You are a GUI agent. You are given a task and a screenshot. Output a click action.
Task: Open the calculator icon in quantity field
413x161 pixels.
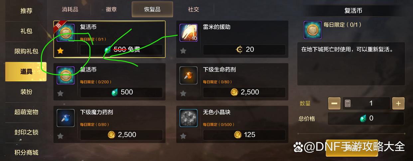347,103
